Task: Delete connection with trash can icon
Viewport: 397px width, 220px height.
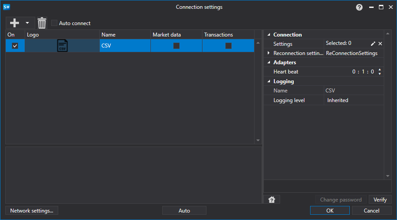Action: (42, 23)
